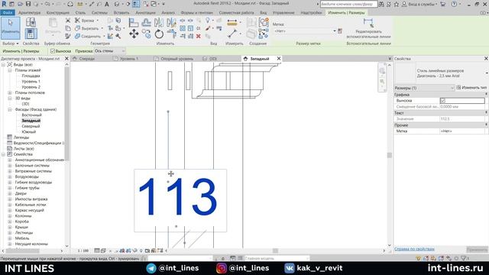
Task: Close the Западный view tab
Action: pyautogui.click(x=279, y=58)
